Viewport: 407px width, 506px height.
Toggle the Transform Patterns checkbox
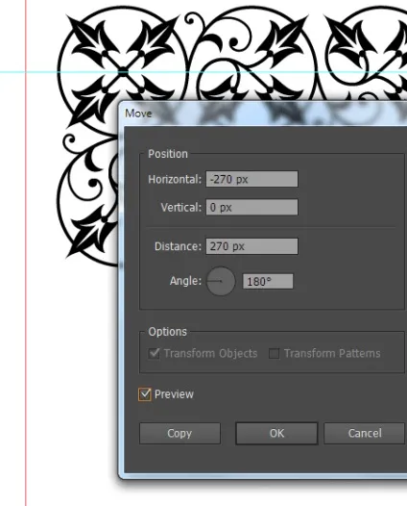click(x=274, y=353)
